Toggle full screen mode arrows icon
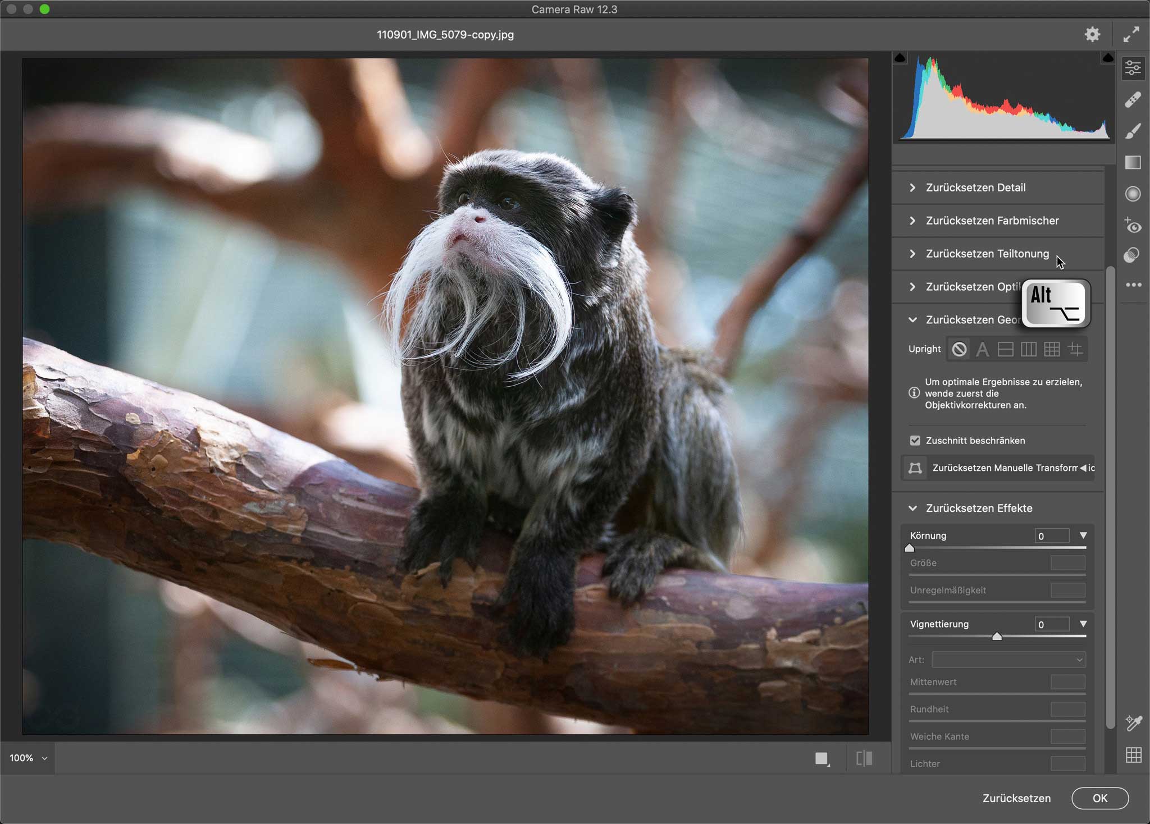 (x=1131, y=35)
